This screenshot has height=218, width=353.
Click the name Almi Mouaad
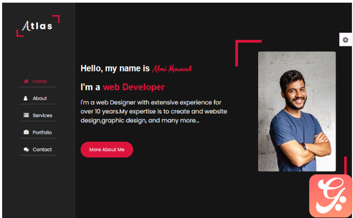coord(172,69)
